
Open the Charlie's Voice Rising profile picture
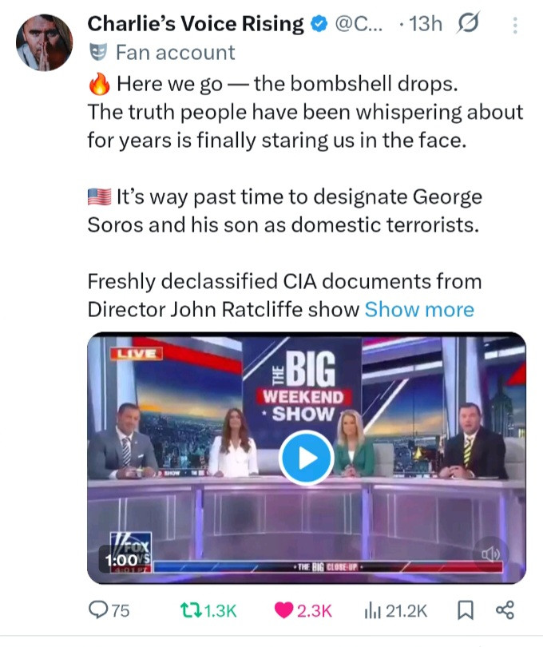(45, 42)
